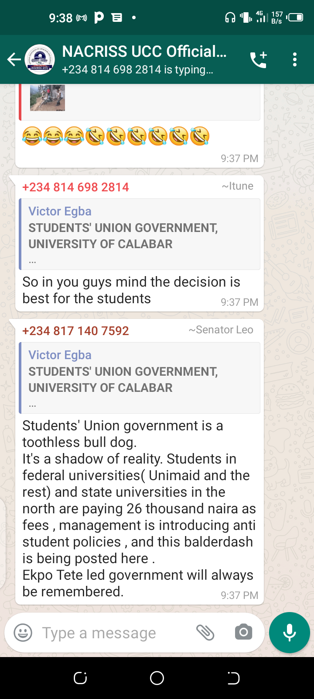Tap the Android home navigation button
The height and width of the screenshot is (699, 314).
157,678
